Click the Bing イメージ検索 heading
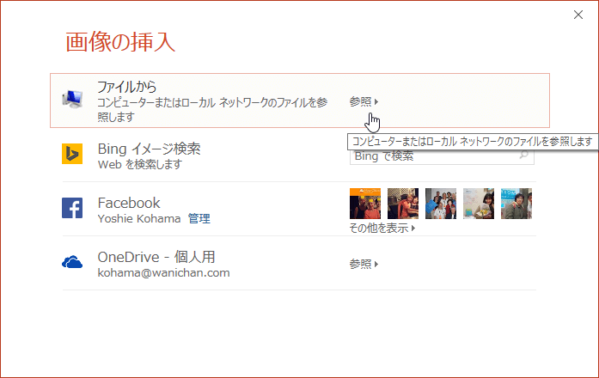The width and height of the screenshot is (599, 378). pos(149,149)
